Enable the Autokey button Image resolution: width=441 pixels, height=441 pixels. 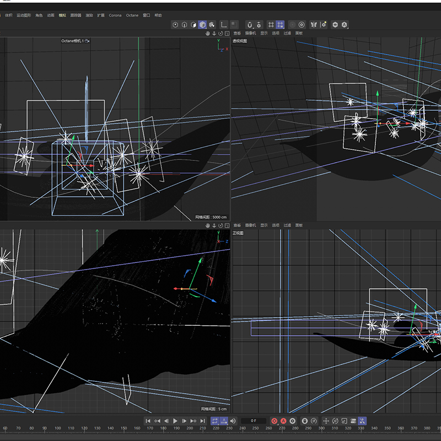283,421
